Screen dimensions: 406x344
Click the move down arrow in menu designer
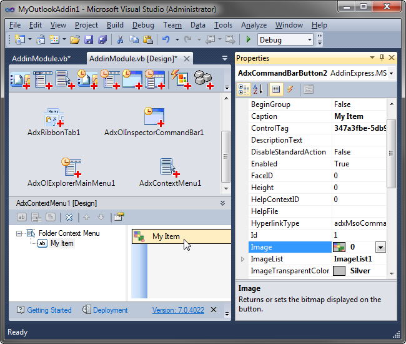click(101, 217)
